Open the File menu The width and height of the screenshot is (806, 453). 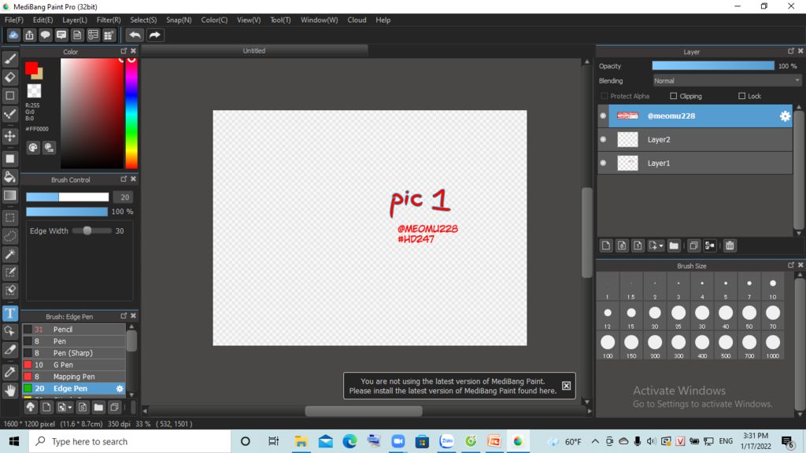click(x=14, y=20)
